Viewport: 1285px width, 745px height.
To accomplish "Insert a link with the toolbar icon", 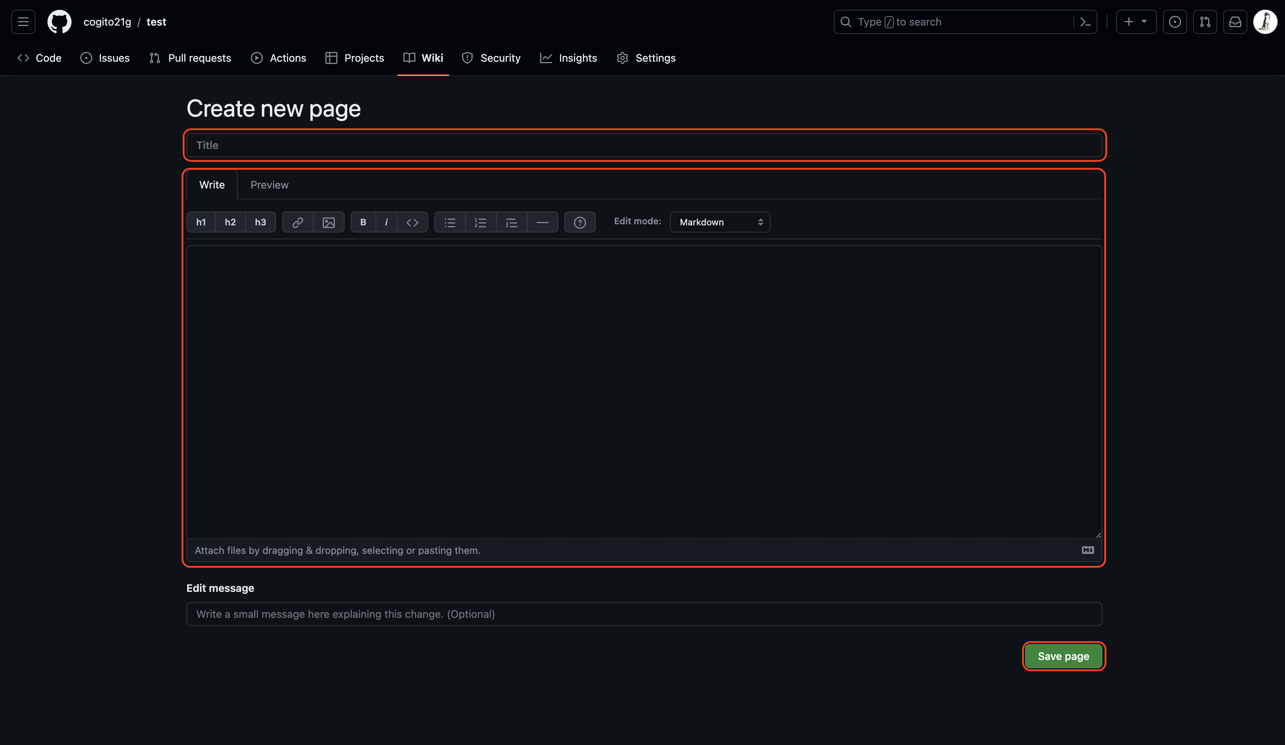I will [x=298, y=222].
